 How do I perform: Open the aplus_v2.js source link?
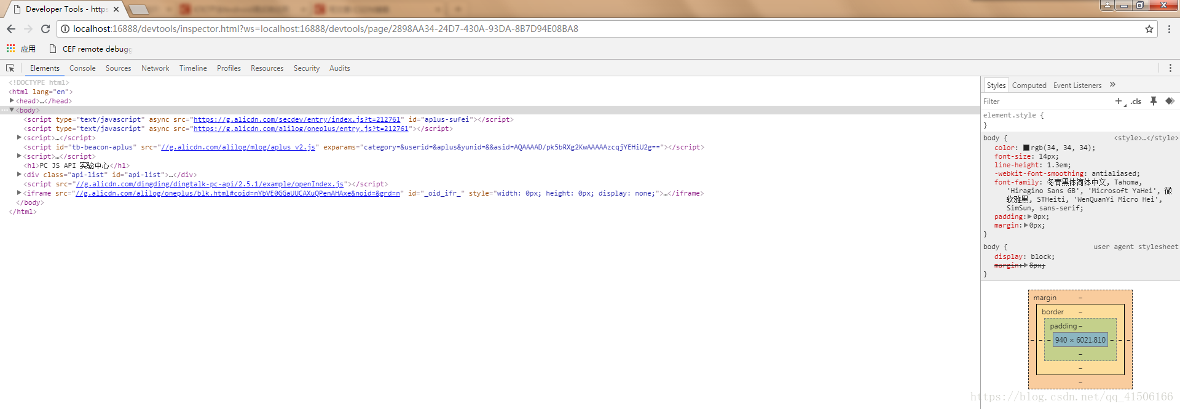click(238, 147)
